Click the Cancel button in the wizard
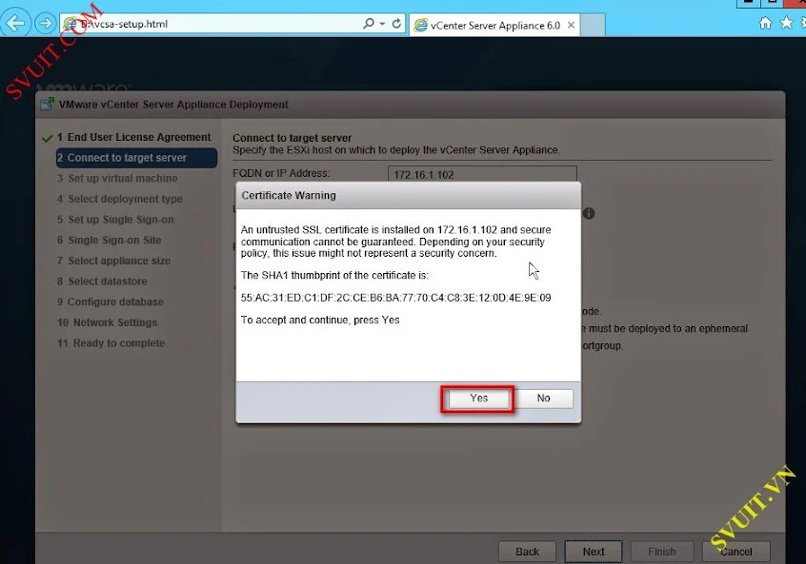The height and width of the screenshot is (564, 806). [736, 552]
